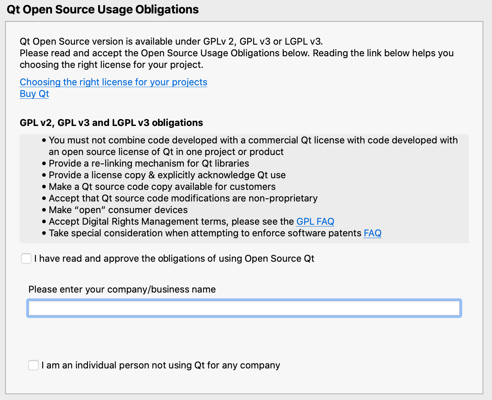Select the "Please enter your company/business name" label
This screenshot has height=400, width=492.
[122, 289]
